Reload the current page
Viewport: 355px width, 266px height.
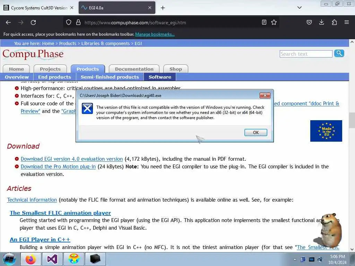[33, 23]
